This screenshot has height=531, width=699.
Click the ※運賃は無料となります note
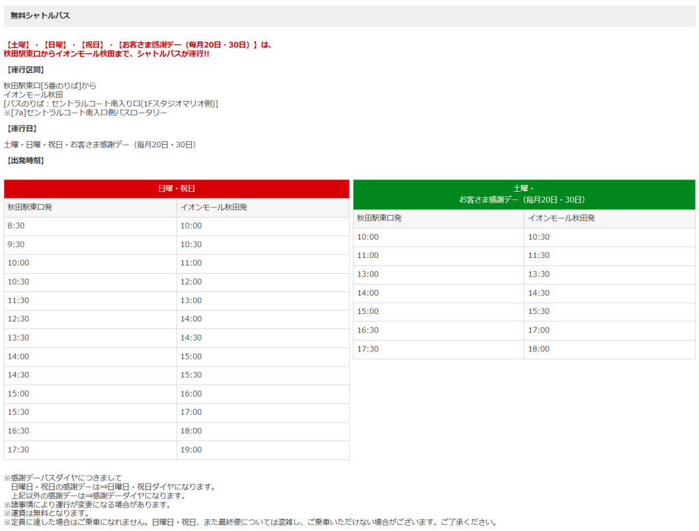[47, 513]
